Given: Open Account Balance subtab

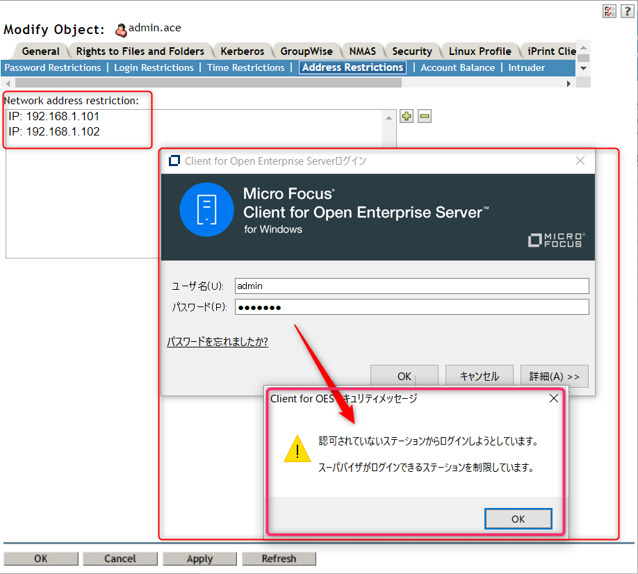Looking at the screenshot, I should [x=458, y=67].
